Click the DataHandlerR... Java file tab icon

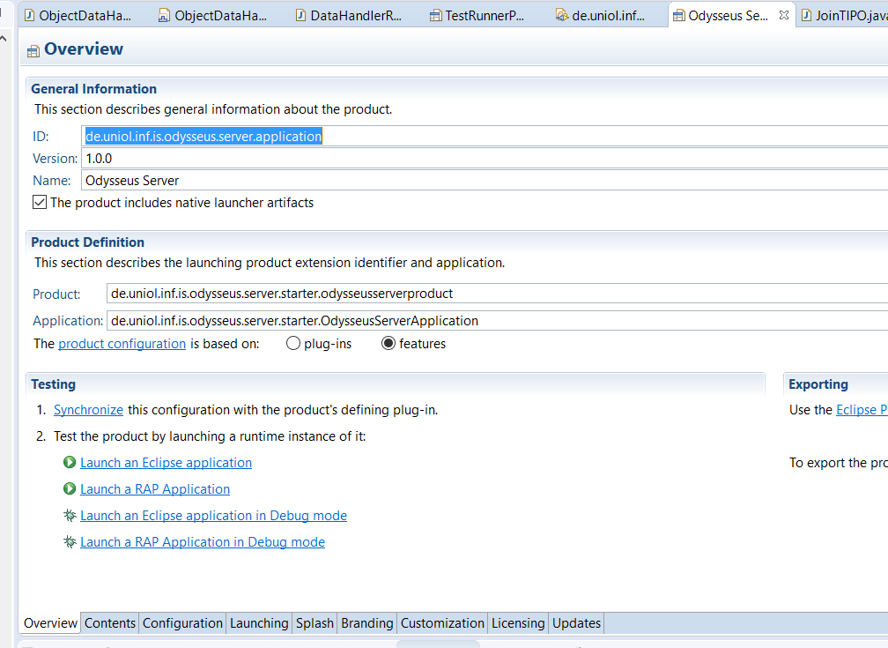click(301, 15)
